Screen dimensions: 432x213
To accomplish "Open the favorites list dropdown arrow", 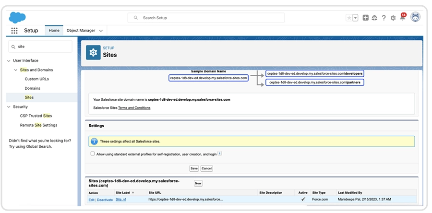I will 355,18.
